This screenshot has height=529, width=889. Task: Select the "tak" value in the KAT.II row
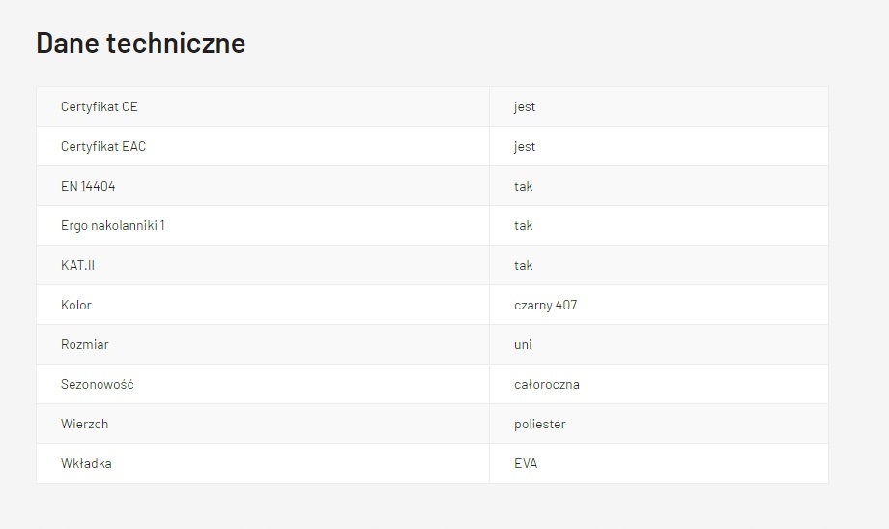point(524,265)
